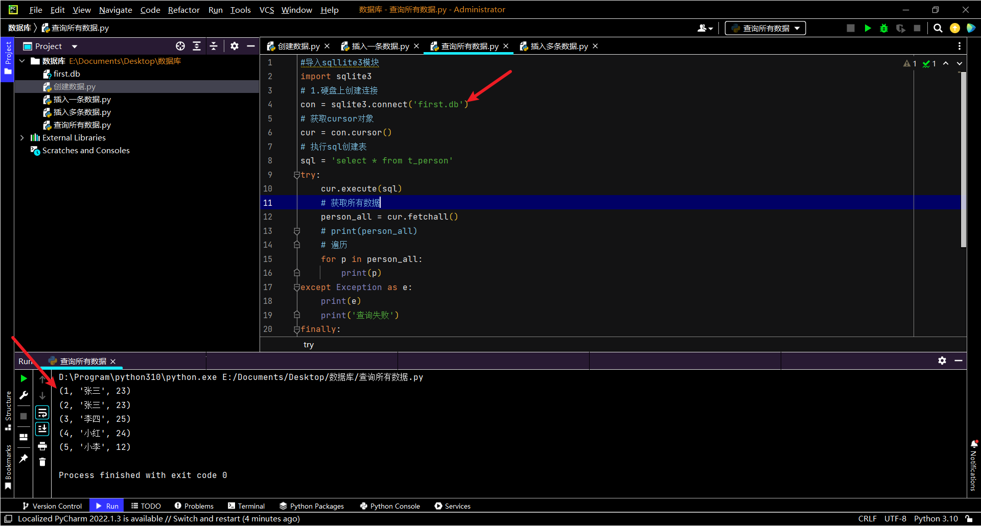Run the current script with the green play icon
The width and height of the screenshot is (981, 526).
[868, 28]
